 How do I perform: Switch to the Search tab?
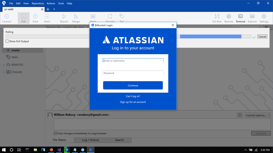coord(119,140)
